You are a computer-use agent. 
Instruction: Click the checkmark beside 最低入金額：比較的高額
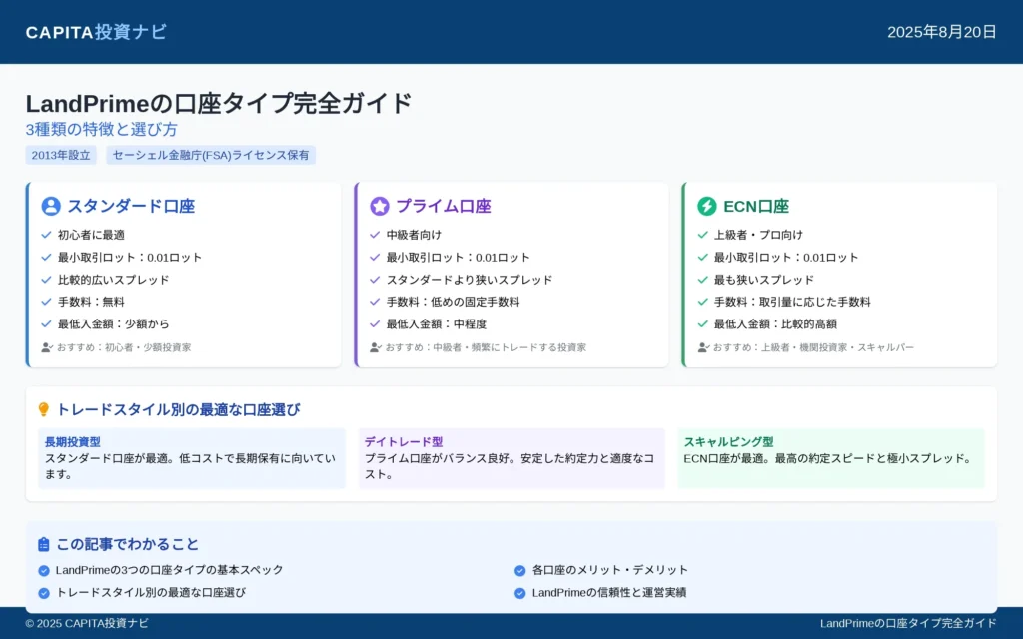pyautogui.click(x=702, y=324)
